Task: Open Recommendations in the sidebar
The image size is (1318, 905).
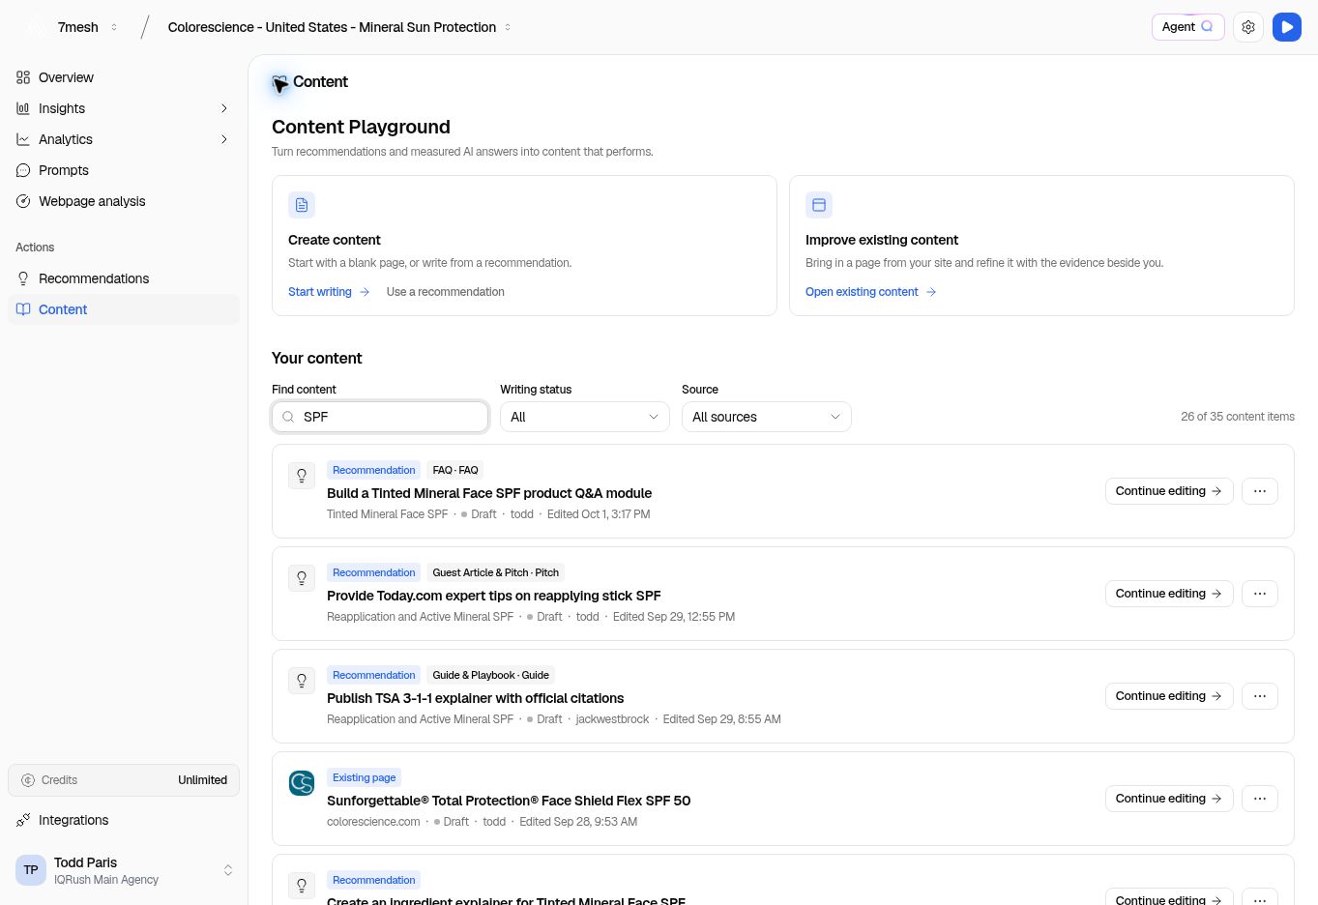Action: point(124,278)
